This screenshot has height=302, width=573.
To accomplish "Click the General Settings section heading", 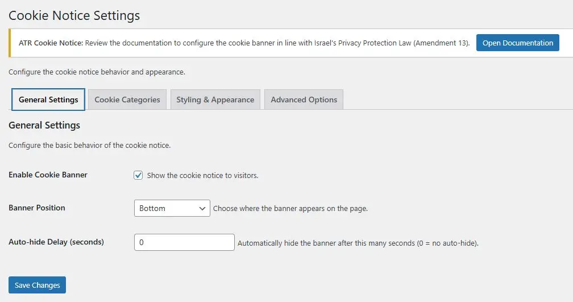I will pyautogui.click(x=44, y=125).
